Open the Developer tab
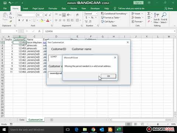Image resolution: width=177 pixels, height=133 pixels. pos(95,8)
